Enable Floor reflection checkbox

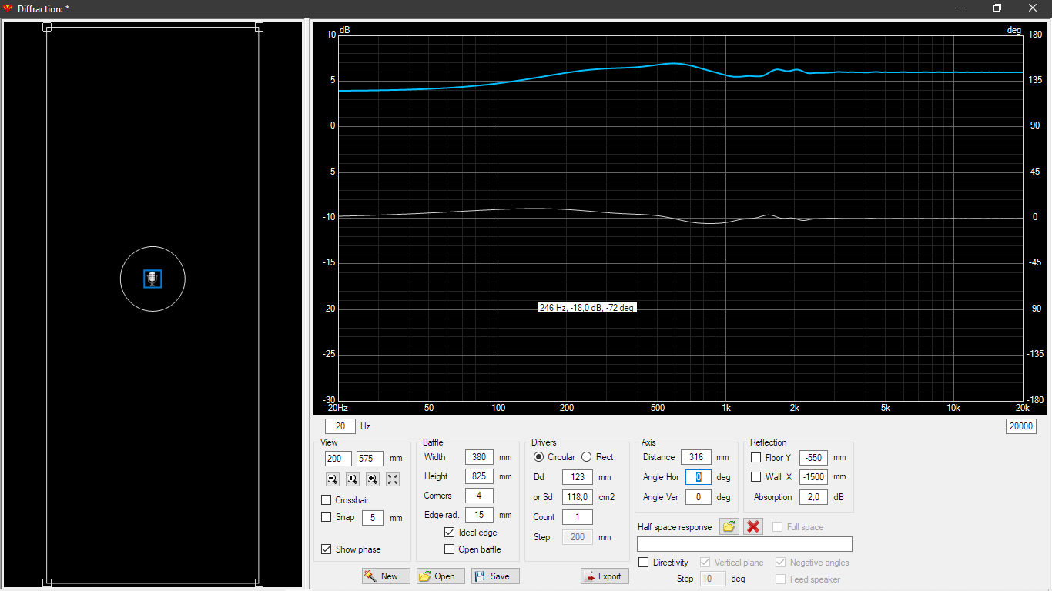(x=756, y=457)
